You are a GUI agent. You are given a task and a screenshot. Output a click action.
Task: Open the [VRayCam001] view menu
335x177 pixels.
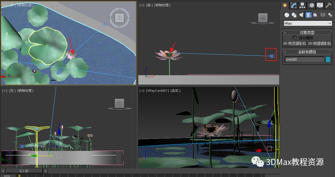point(158,91)
